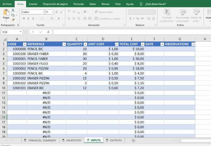Switch to the Insertar ribbon tab
The height and width of the screenshot is (146, 211).
[33, 4]
